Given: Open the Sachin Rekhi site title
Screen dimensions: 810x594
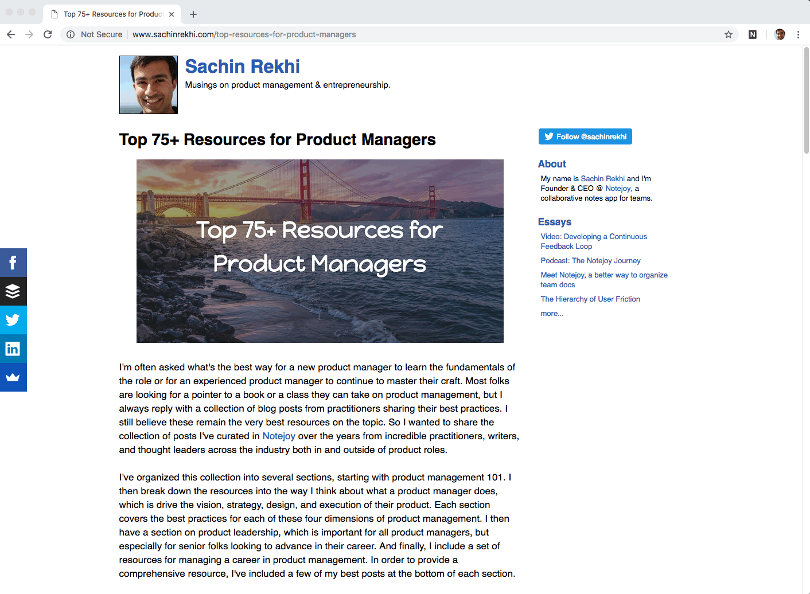Looking at the screenshot, I should (x=242, y=67).
